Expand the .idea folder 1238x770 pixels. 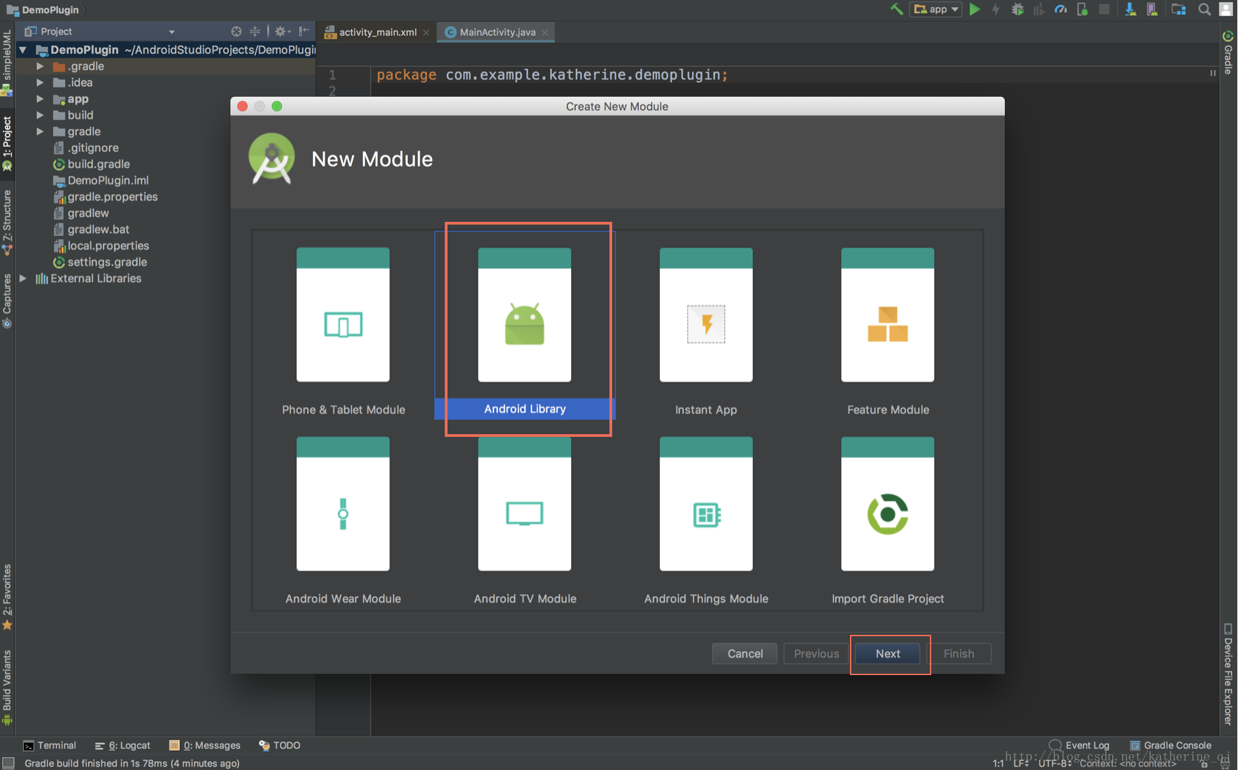(x=40, y=83)
